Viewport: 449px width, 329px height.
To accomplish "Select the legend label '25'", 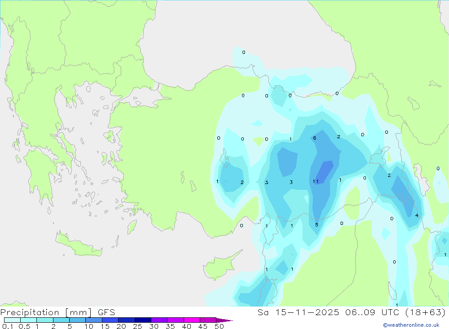I will (x=138, y=326).
